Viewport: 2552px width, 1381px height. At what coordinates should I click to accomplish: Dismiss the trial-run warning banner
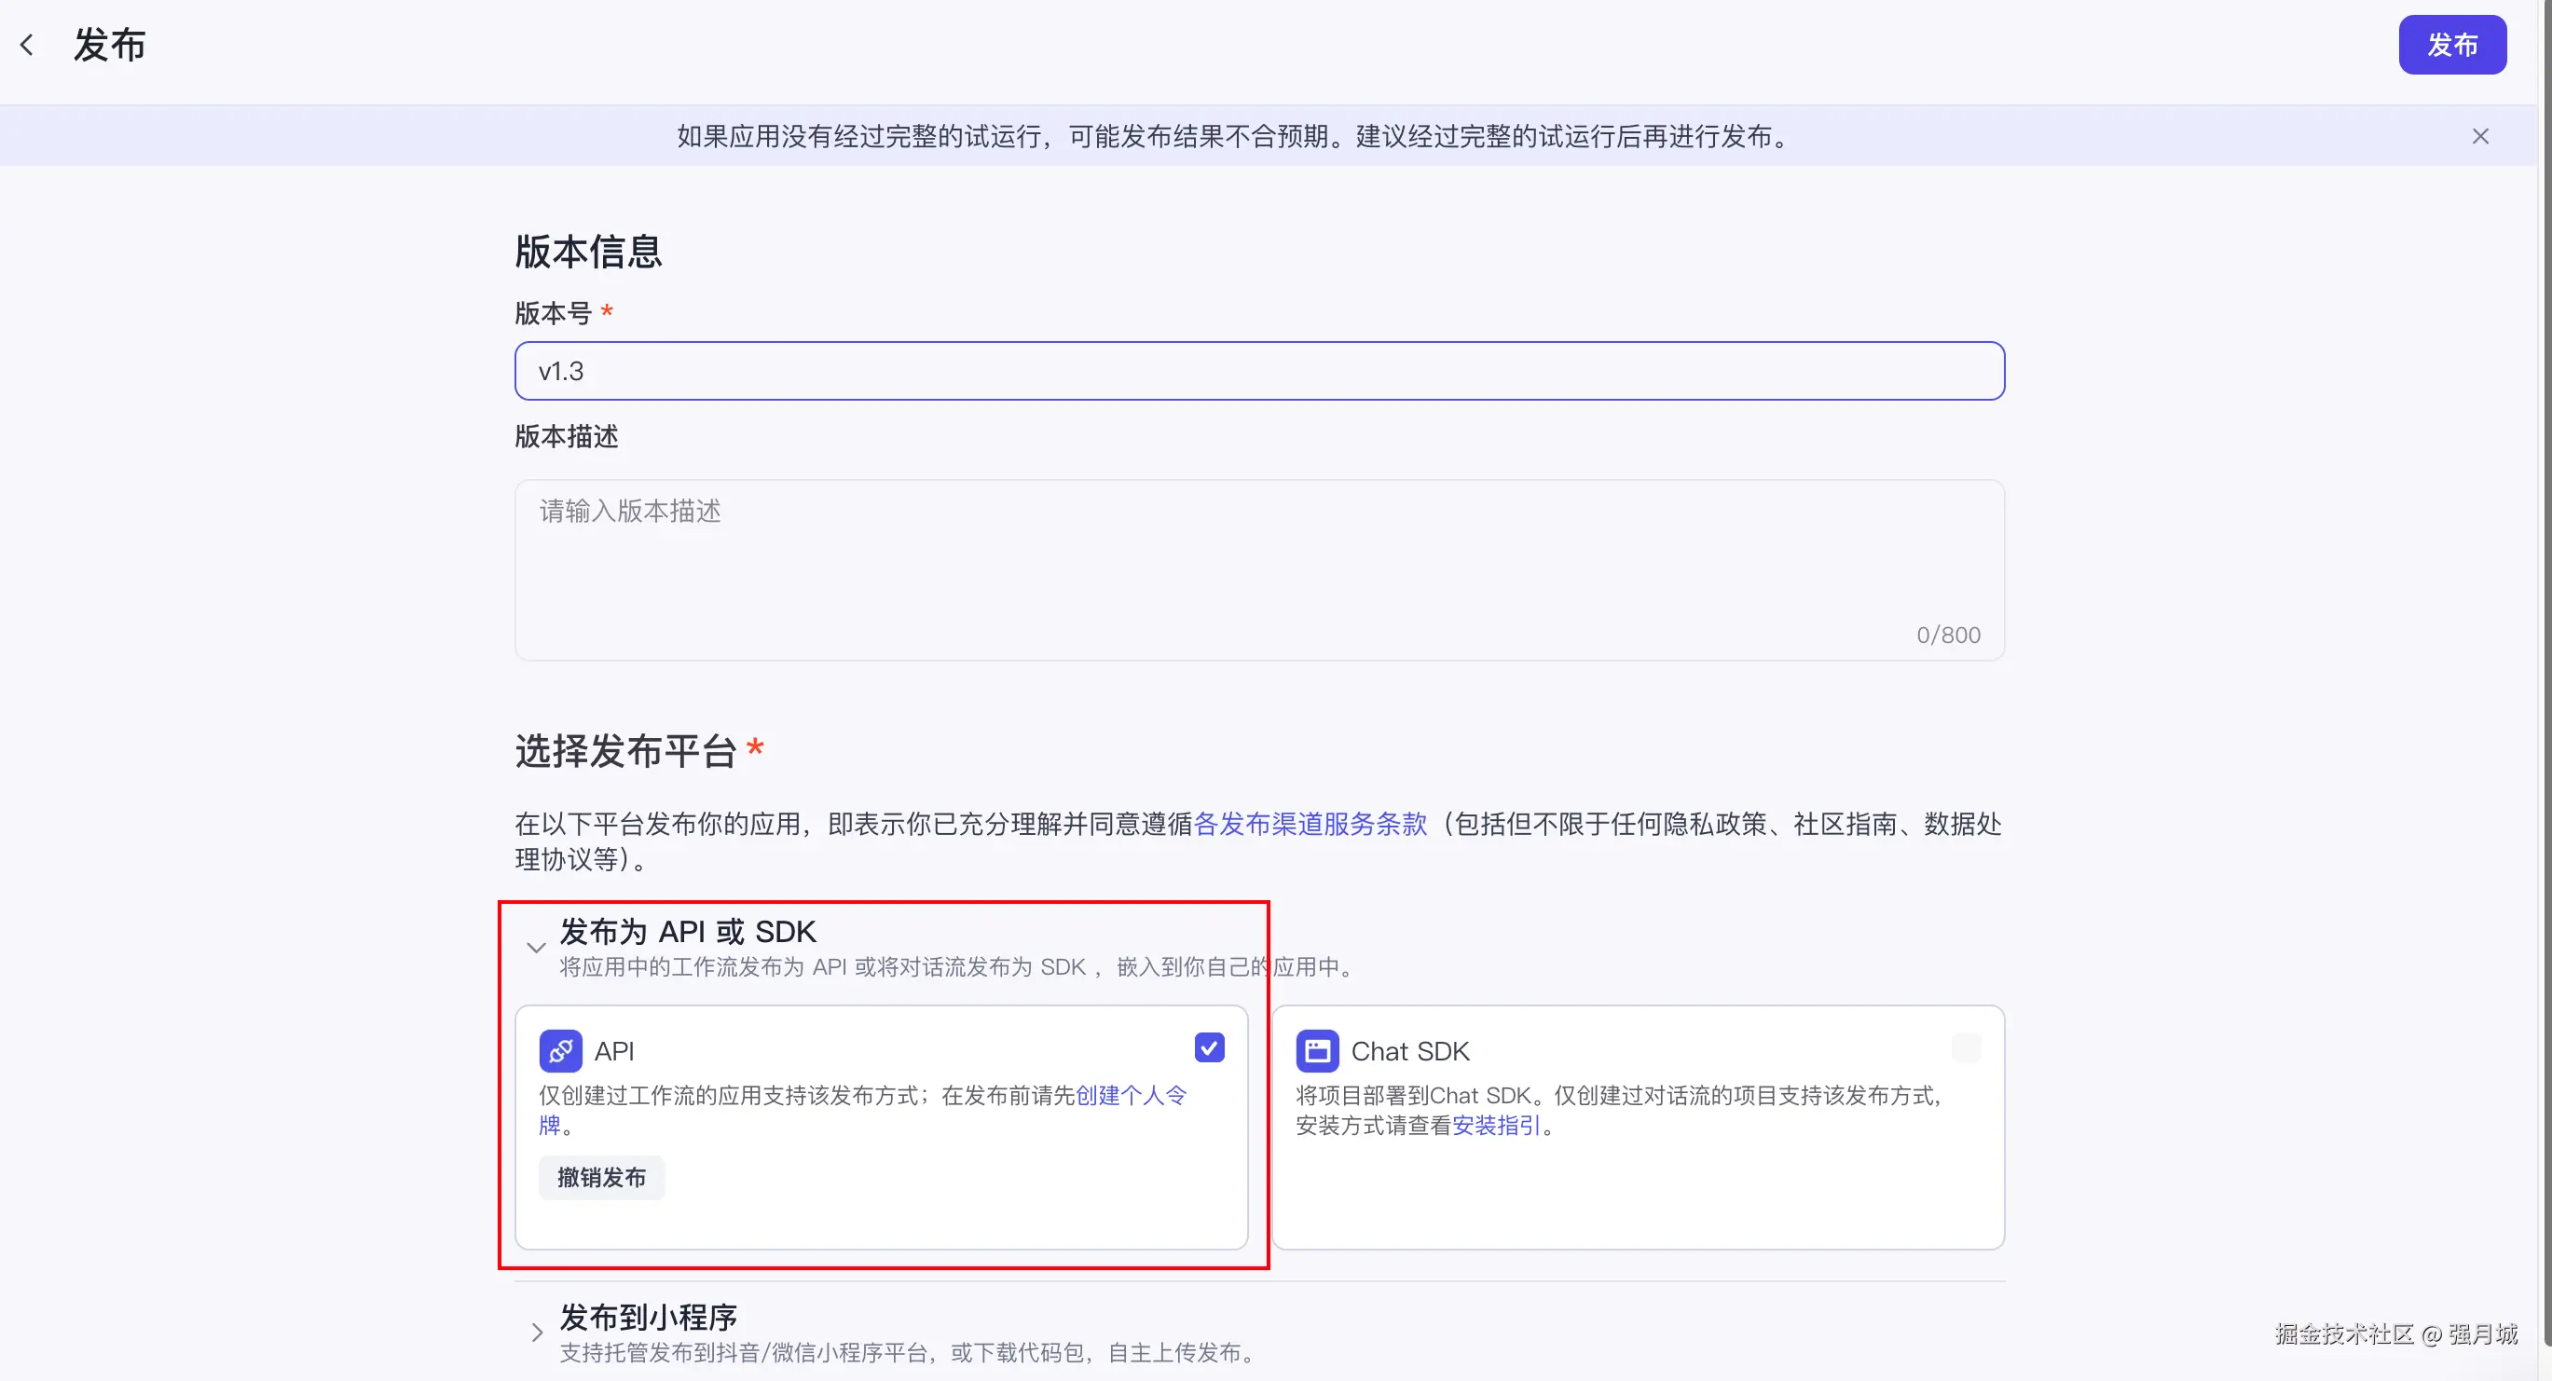(x=2479, y=137)
